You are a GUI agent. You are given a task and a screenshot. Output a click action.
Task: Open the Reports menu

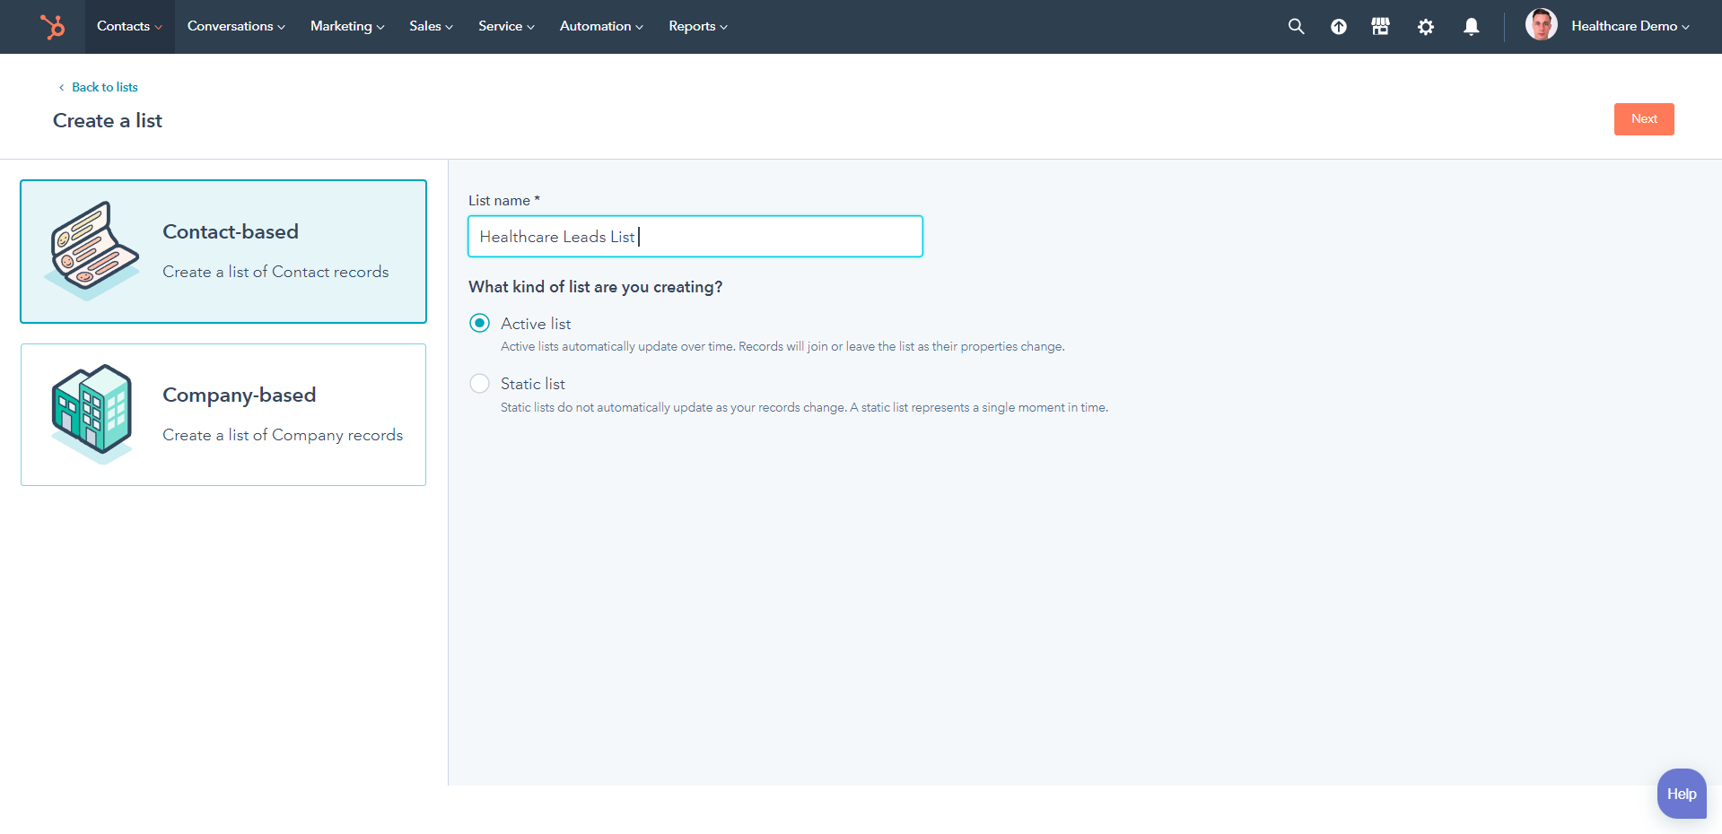(696, 26)
